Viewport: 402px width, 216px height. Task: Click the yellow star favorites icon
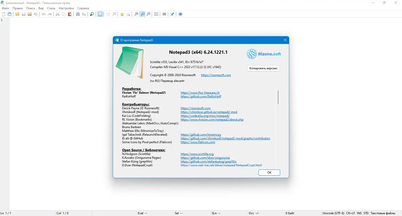tap(122, 14)
